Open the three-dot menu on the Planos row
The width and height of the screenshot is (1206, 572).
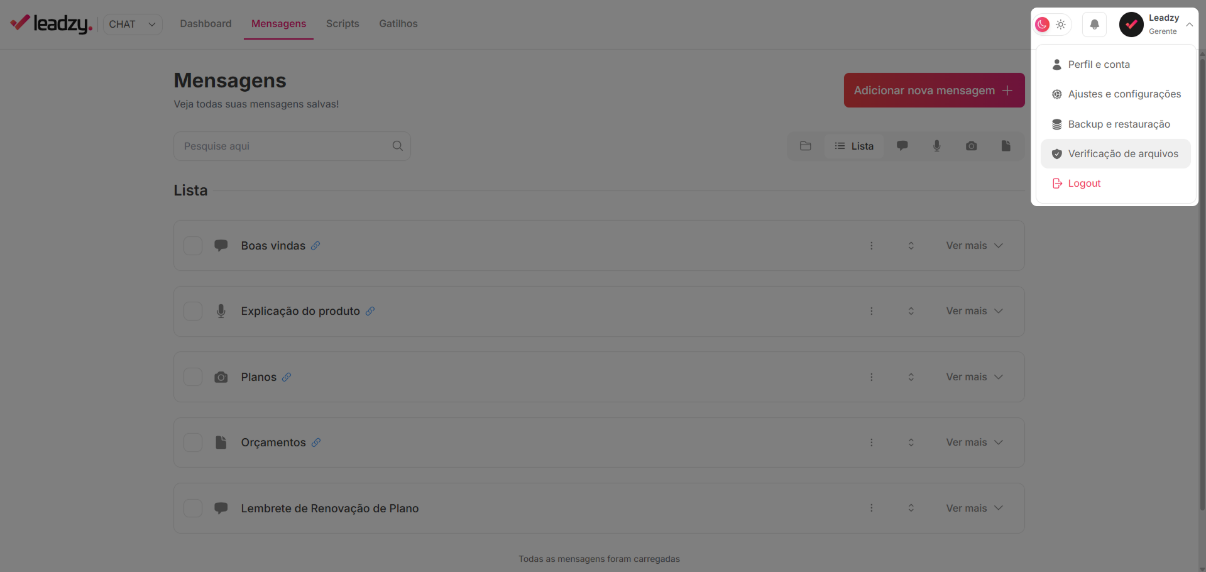pos(872,377)
